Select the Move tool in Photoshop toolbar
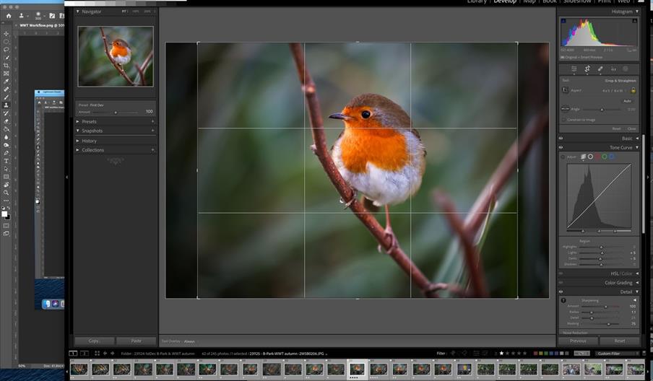This screenshot has height=381, width=653. click(x=6, y=34)
